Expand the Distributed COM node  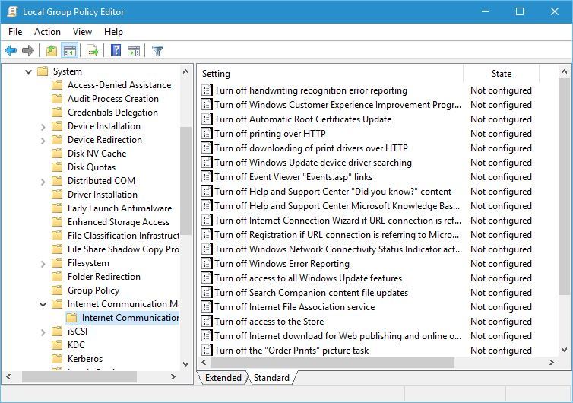[x=43, y=182]
